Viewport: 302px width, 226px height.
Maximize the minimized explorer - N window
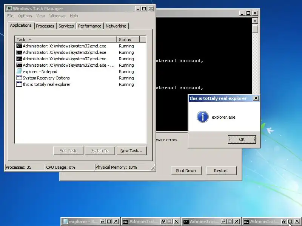109,221
